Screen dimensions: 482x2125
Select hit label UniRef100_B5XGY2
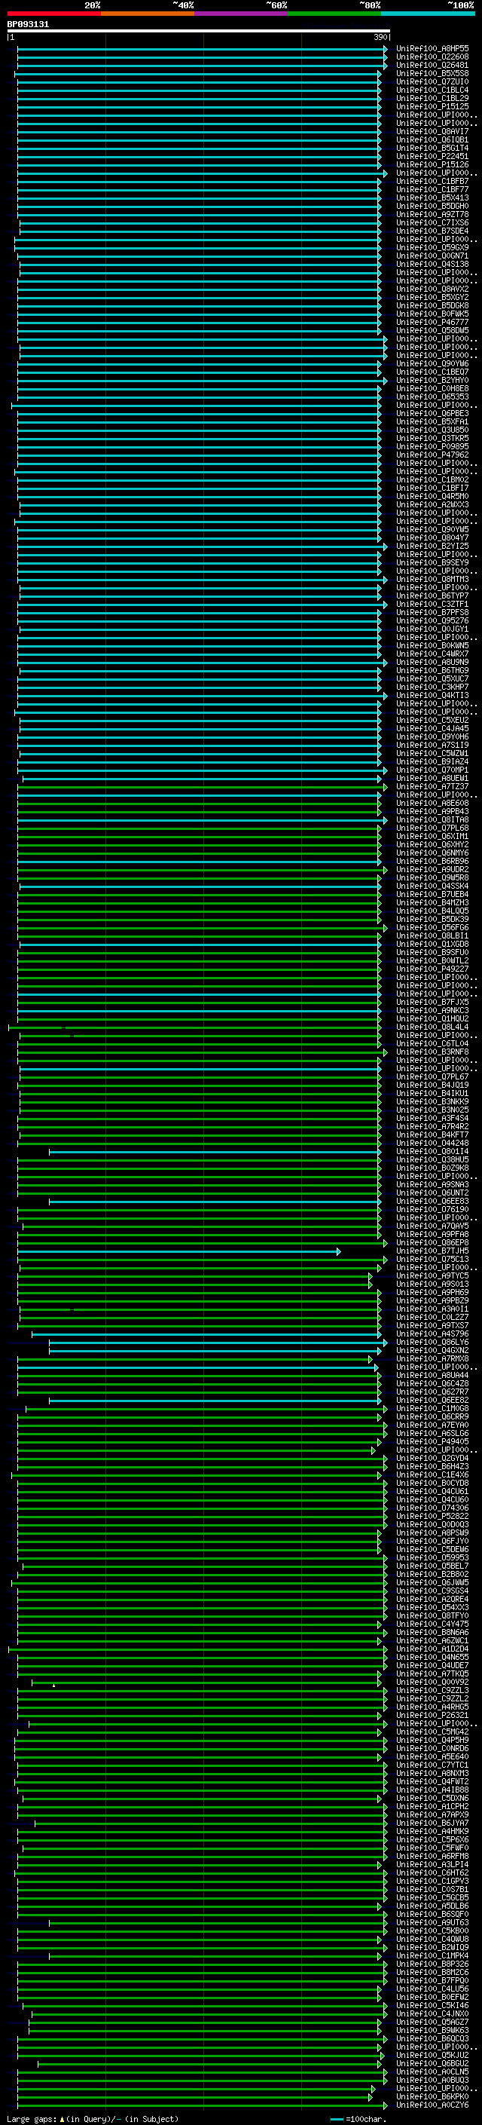pyautogui.click(x=432, y=297)
